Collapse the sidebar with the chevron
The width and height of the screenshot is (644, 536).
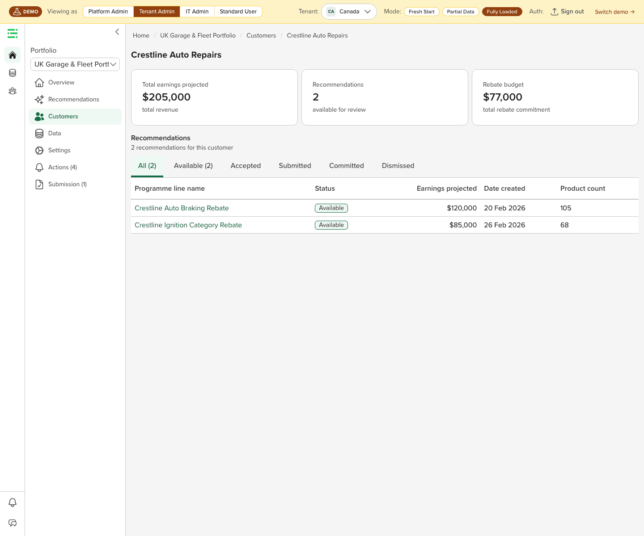coord(117,32)
